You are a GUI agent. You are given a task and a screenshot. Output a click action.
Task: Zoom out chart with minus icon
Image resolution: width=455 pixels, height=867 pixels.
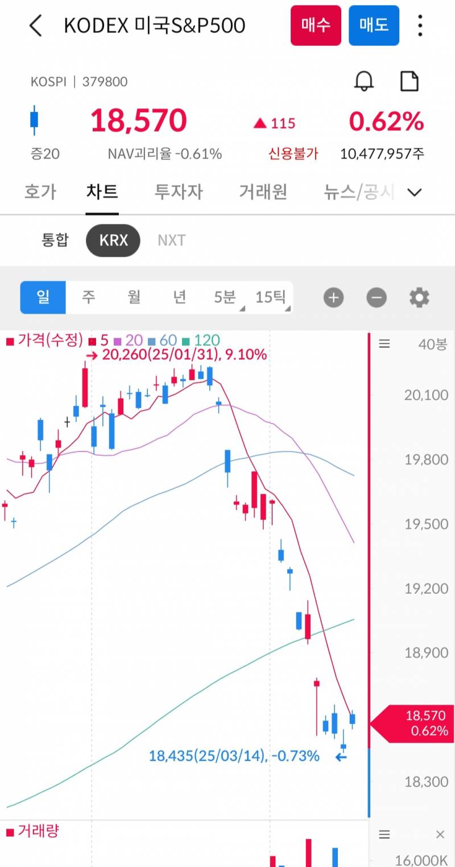click(x=377, y=297)
